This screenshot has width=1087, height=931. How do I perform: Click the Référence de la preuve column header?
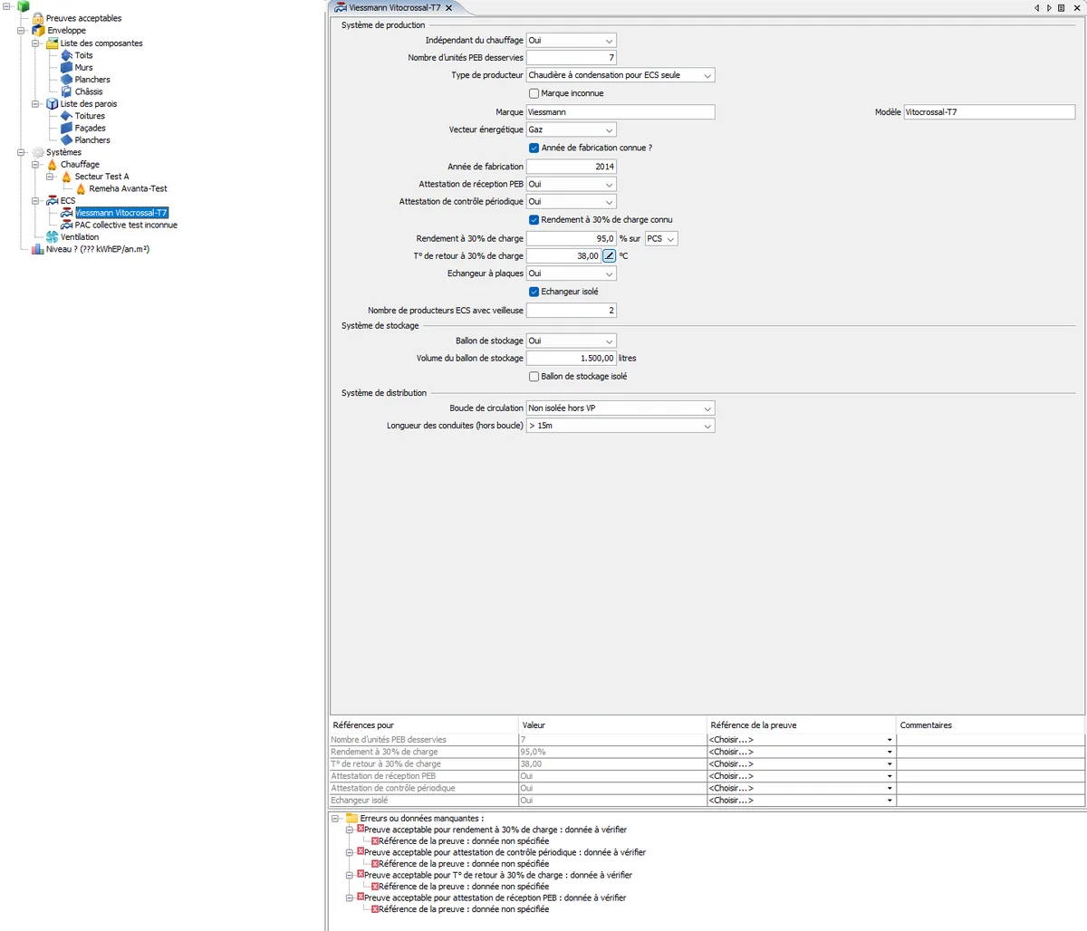(801, 725)
